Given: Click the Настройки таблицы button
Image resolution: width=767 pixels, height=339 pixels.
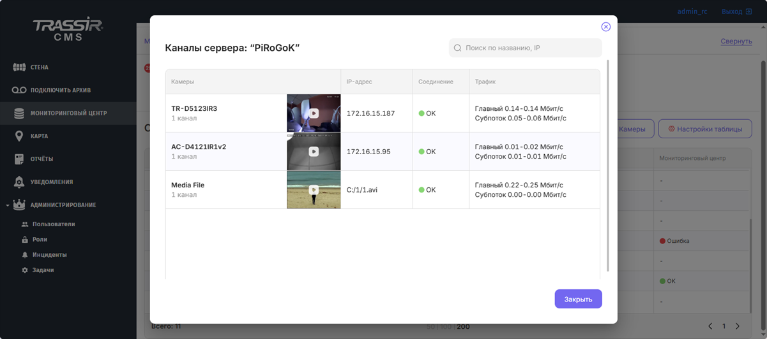Looking at the screenshot, I should (704, 129).
